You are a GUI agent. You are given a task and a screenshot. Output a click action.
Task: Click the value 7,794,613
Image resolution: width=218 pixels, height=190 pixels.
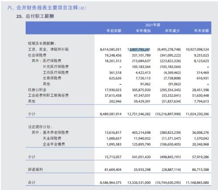click(x=201, y=102)
